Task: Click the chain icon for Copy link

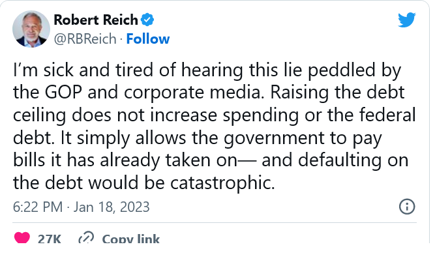Action: (85, 239)
